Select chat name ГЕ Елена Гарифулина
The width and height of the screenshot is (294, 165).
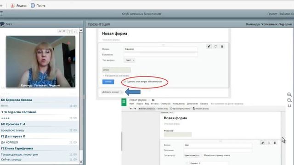(17, 148)
